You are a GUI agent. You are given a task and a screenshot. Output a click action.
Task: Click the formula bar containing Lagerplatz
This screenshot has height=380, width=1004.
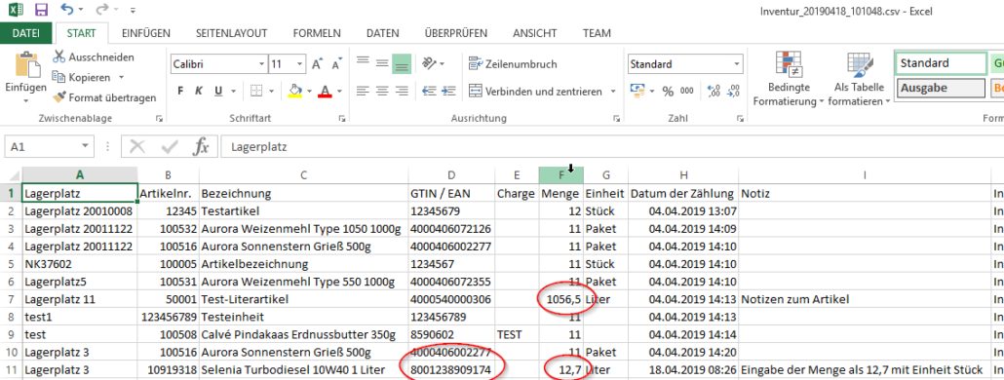(x=611, y=147)
